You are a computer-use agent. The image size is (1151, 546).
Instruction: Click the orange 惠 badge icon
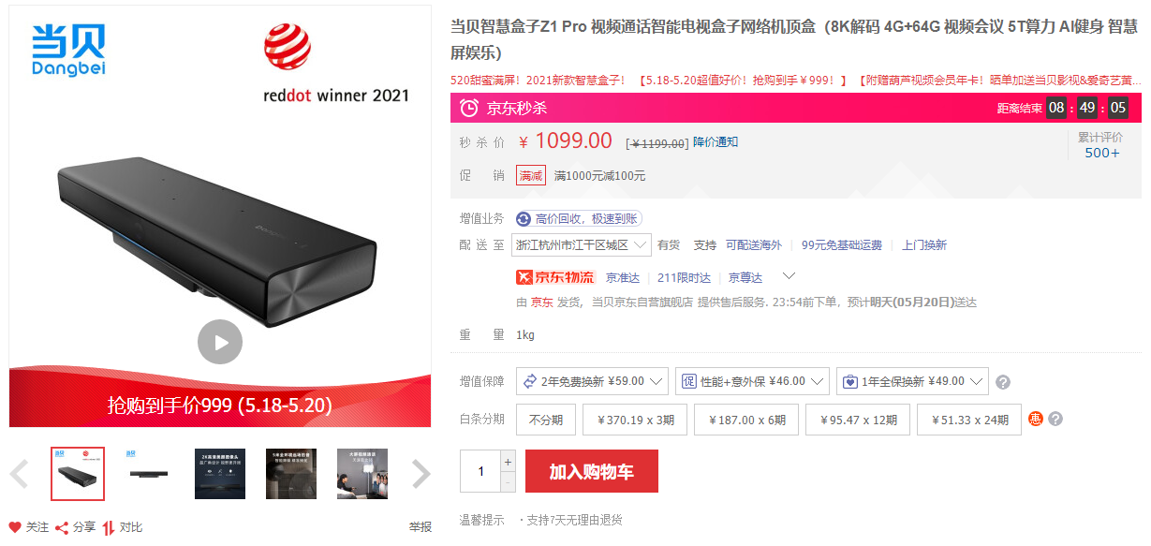[1036, 419]
